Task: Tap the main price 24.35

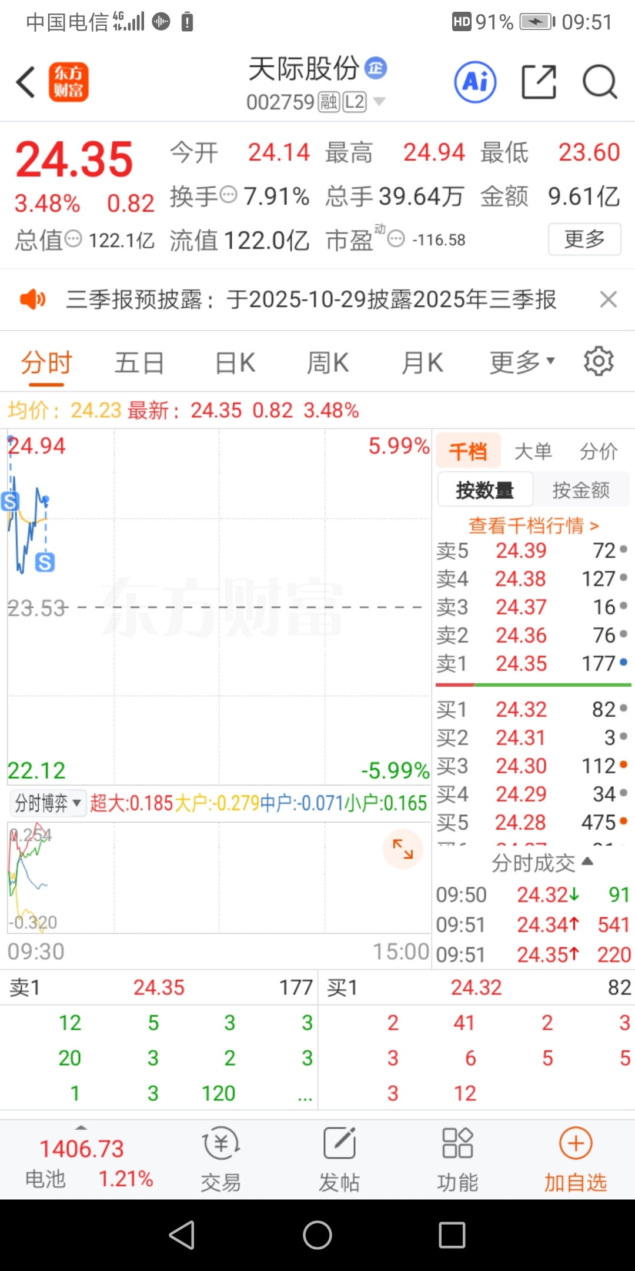Action: pos(74,159)
